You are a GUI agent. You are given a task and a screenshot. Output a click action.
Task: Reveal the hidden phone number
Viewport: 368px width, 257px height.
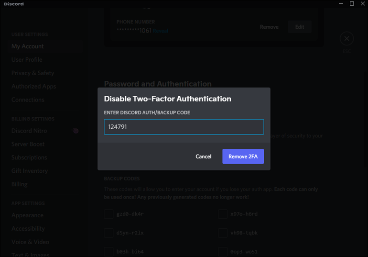(x=161, y=31)
